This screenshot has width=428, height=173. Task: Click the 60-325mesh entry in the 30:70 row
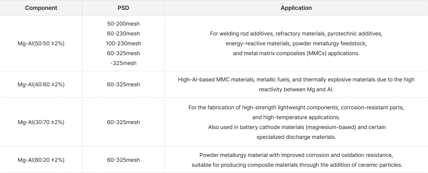click(x=123, y=122)
